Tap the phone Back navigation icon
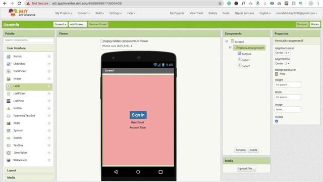Screen dimensions: 323x182 pyautogui.click(x=116, y=172)
